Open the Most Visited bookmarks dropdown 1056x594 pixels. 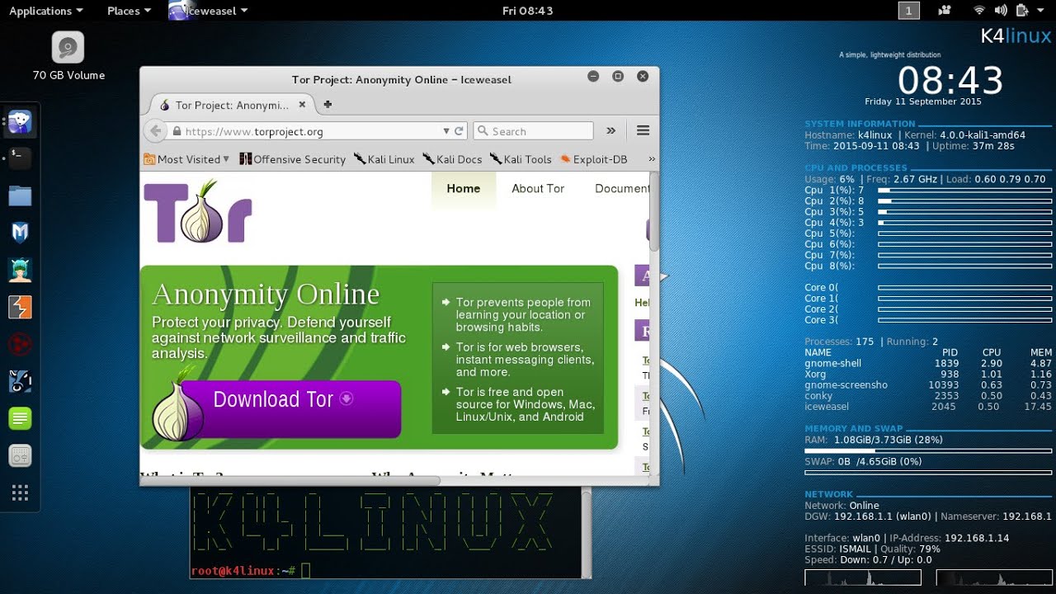pos(187,159)
